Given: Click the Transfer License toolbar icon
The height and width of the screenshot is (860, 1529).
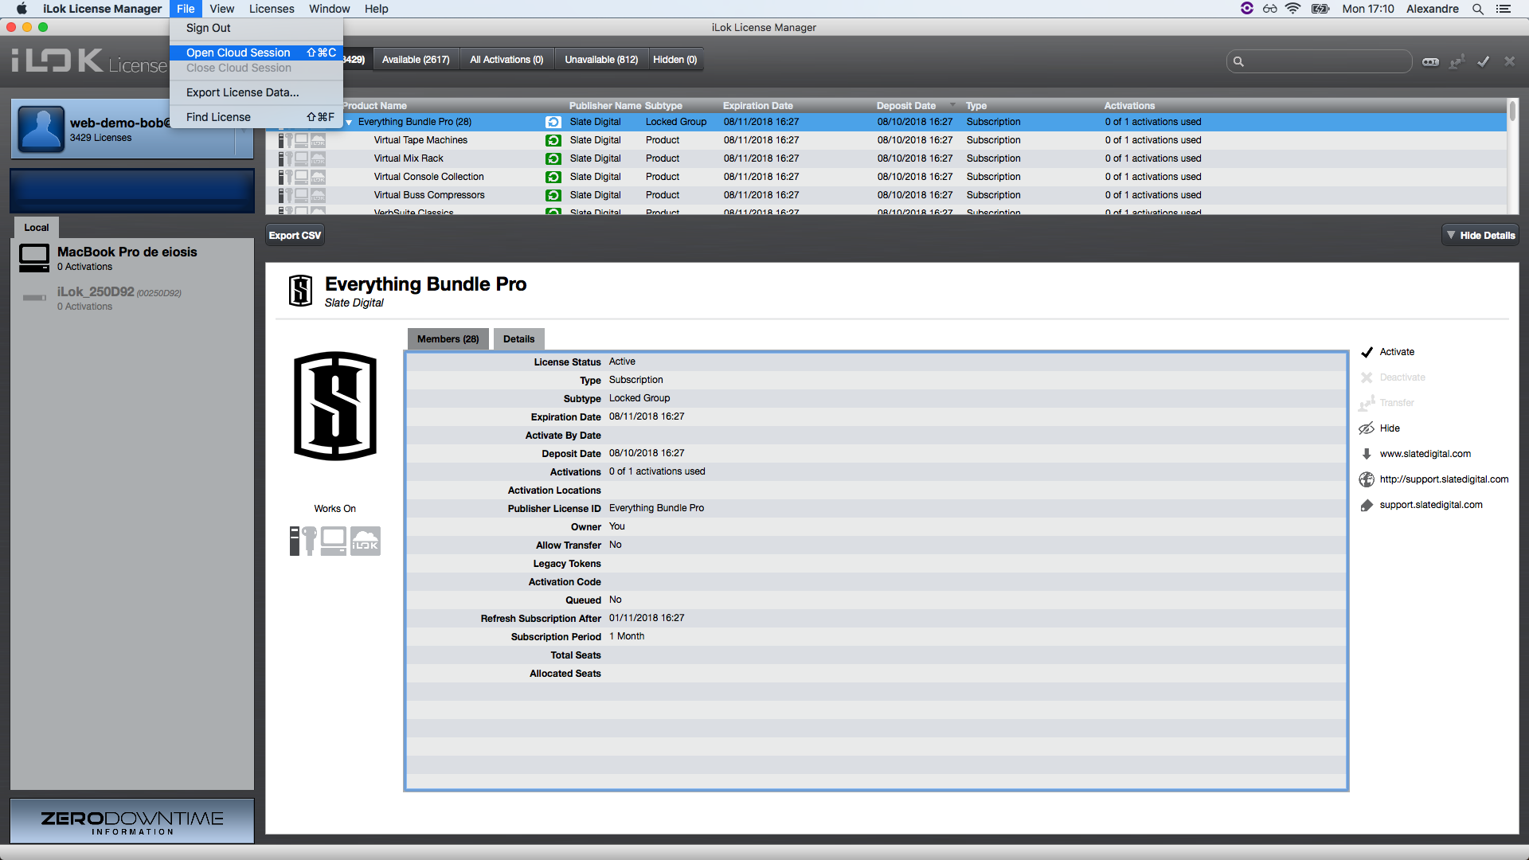Looking at the screenshot, I should [x=1457, y=61].
